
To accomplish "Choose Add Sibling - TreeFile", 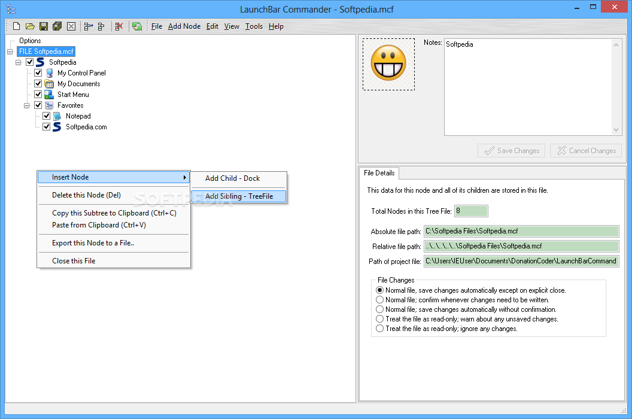I will tap(239, 196).
